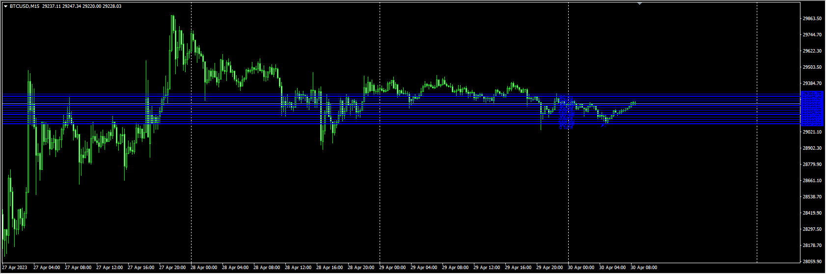Click price label 28178.70 on the scale
The height and width of the screenshot is (274, 826).
point(812,246)
